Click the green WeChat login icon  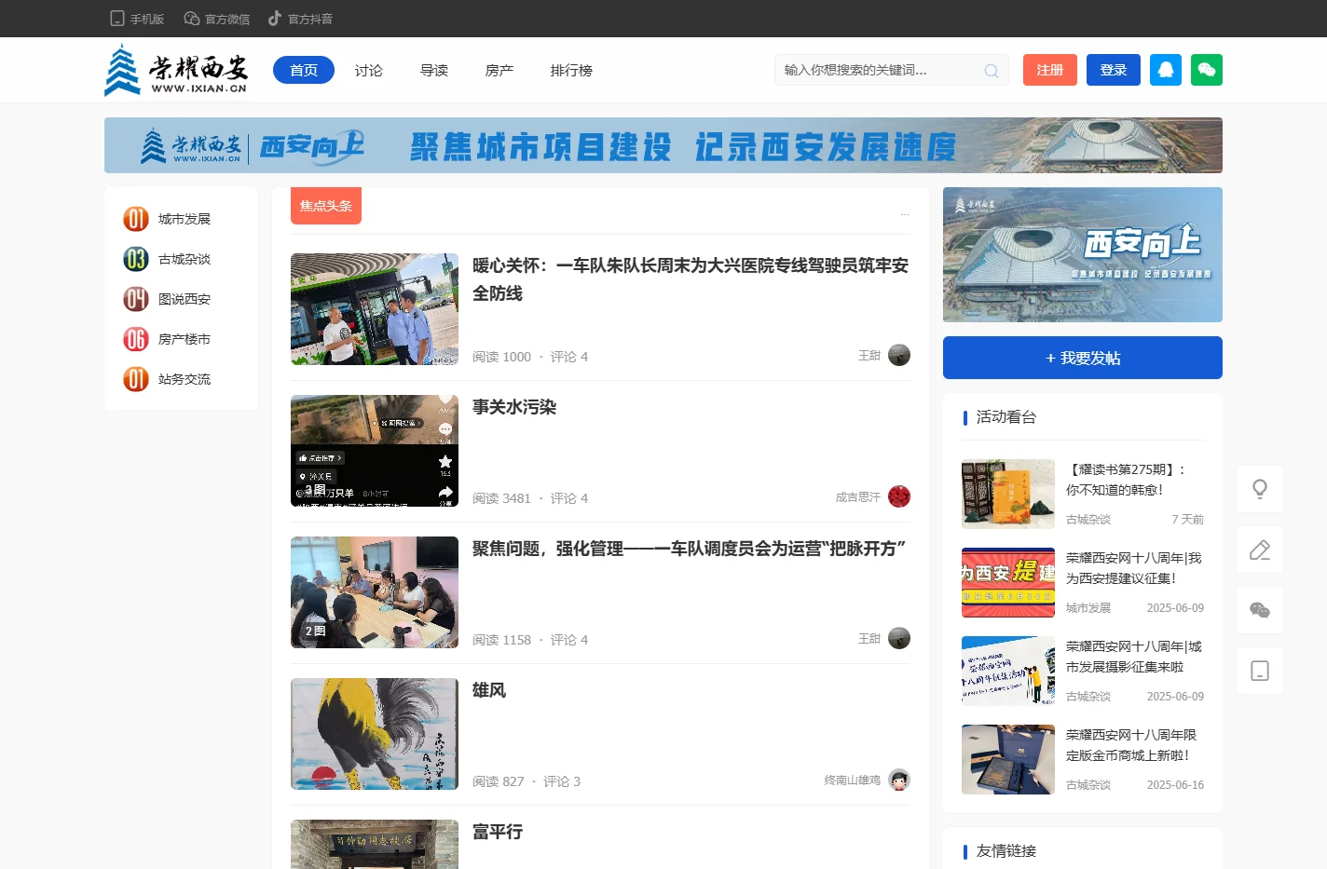(1207, 70)
